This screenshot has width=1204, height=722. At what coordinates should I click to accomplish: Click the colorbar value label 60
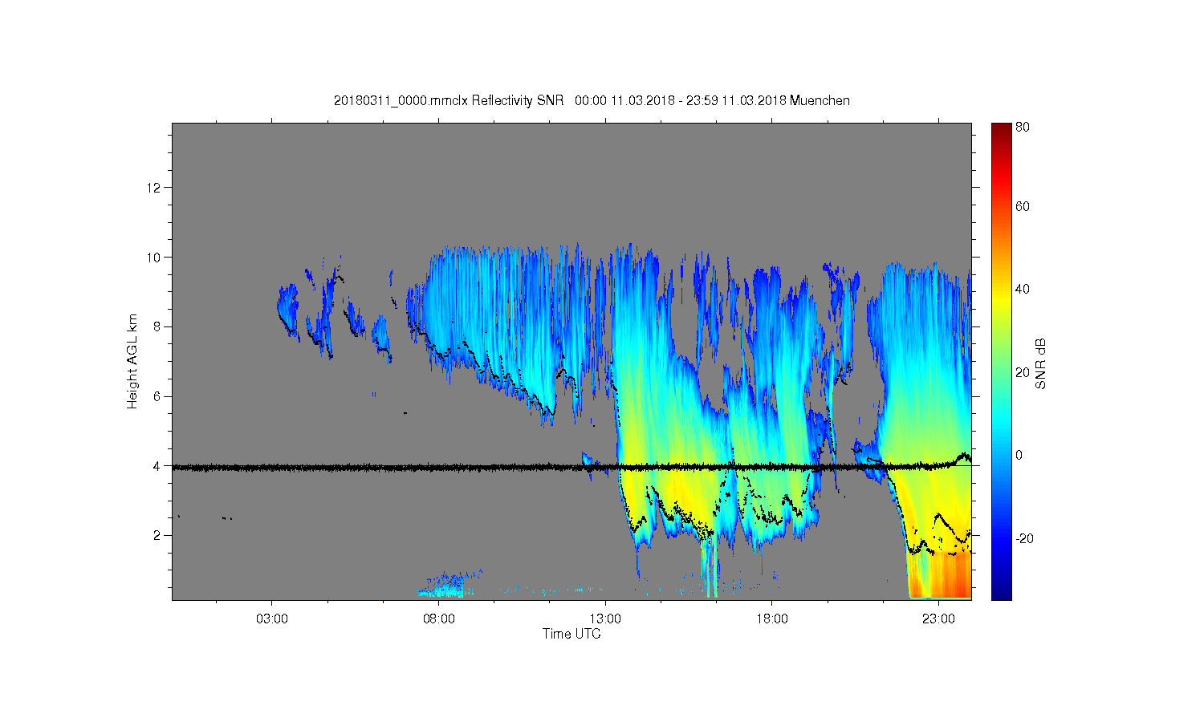click(1023, 207)
